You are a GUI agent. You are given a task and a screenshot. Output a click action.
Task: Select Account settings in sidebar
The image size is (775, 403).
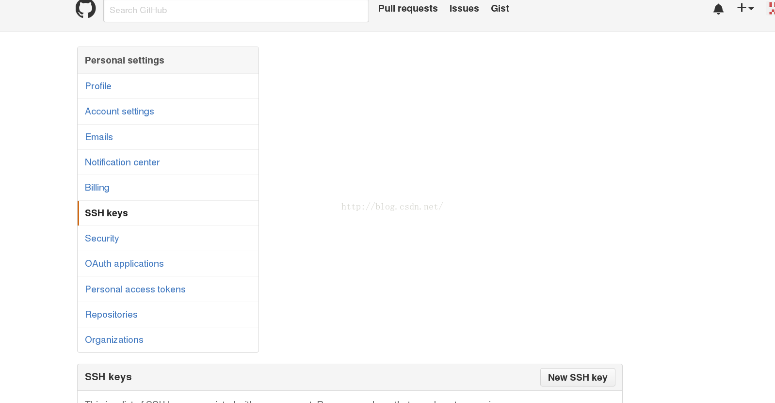click(168, 112)
